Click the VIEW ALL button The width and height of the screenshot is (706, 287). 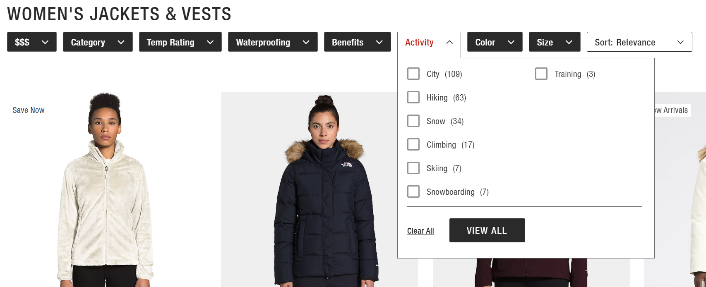pyautogui.click(x=487, y=230)
